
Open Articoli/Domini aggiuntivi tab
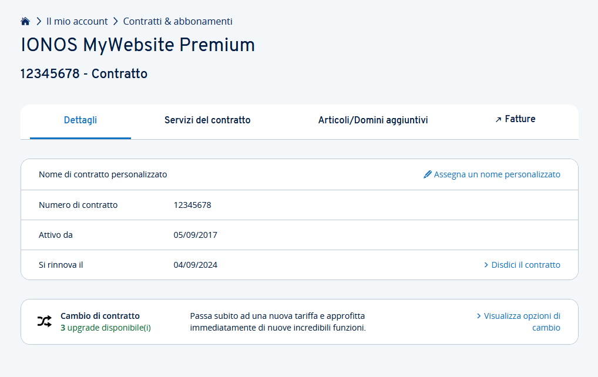[373, 120]
